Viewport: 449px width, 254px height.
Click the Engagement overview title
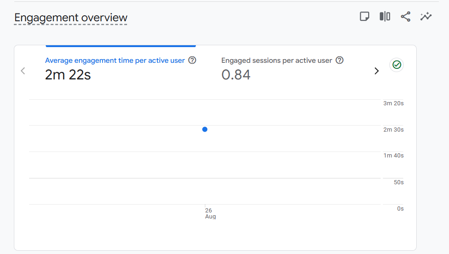click(71, 18)
